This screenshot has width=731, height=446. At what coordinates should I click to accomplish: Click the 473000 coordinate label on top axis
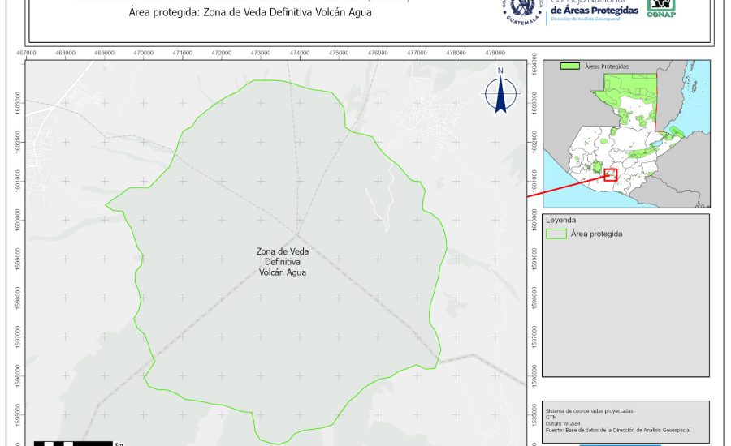(261, 53)
